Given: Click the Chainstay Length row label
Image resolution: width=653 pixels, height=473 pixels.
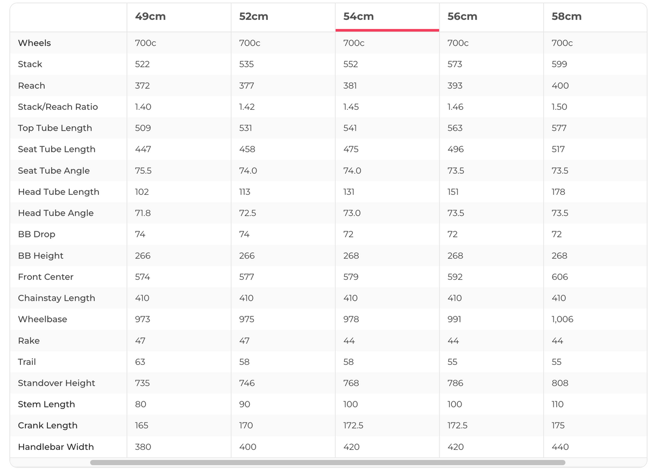Looking at the screenshot, I should pos(56,298).
